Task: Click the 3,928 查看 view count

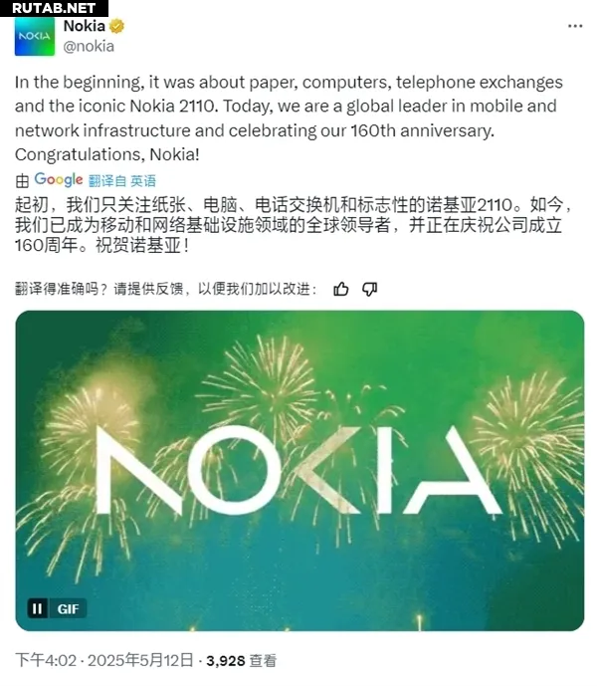Action: (239, 660)
